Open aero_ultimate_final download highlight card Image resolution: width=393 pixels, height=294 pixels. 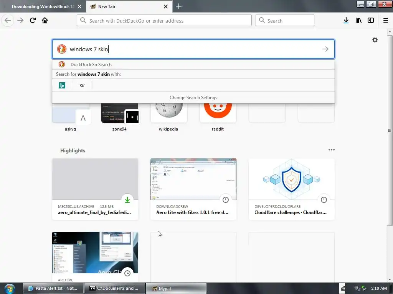95,189
